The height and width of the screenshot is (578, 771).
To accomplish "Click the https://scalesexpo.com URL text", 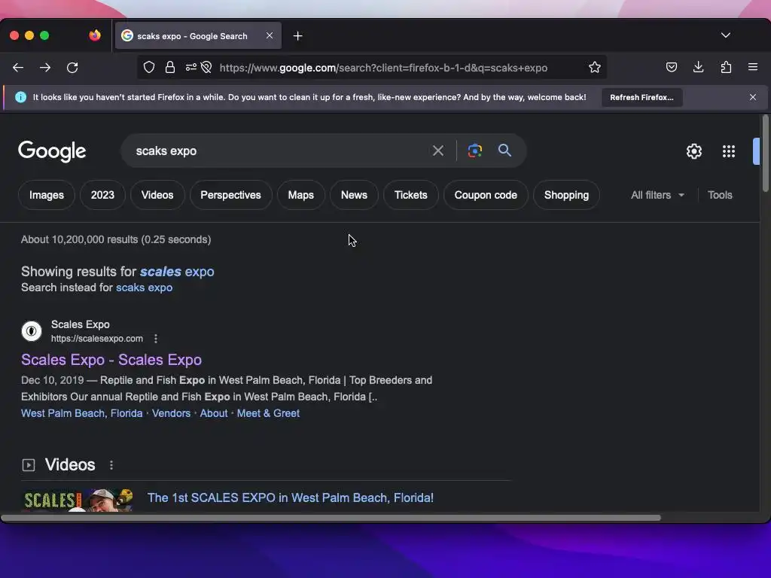I will tap(97, 339).
